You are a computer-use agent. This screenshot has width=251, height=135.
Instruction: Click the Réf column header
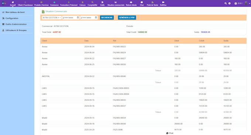[114, 41]
